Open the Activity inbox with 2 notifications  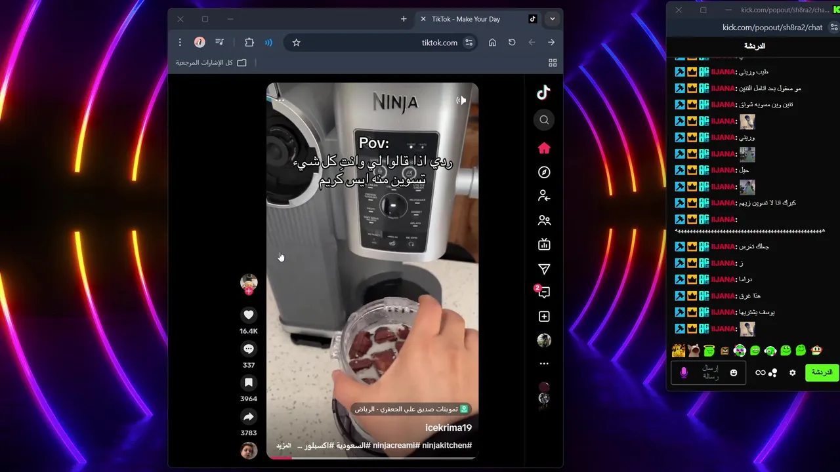(543, 292)
